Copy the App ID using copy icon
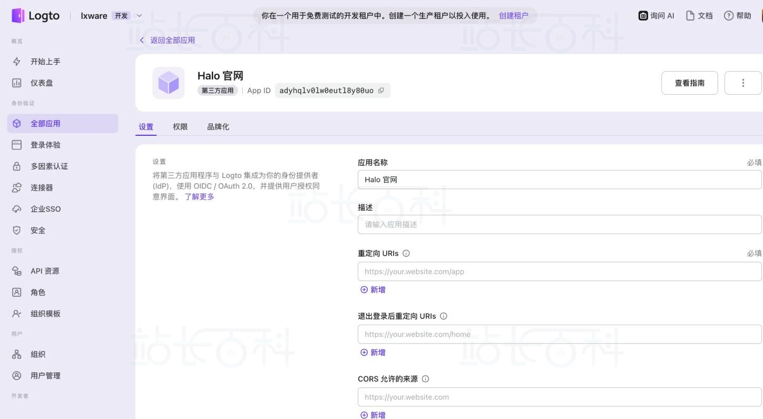Screen dimensions: 763x419 tap(381, 91)
